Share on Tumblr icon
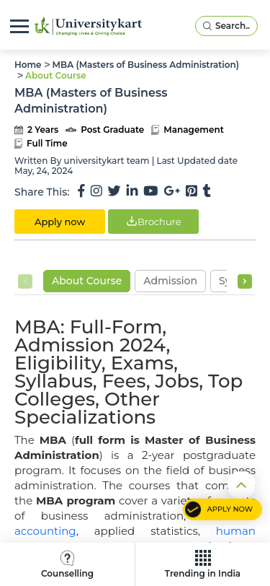 click(x=207, y=191)
